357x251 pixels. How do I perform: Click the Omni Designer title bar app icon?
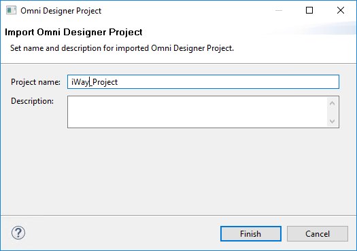(11, 10)
